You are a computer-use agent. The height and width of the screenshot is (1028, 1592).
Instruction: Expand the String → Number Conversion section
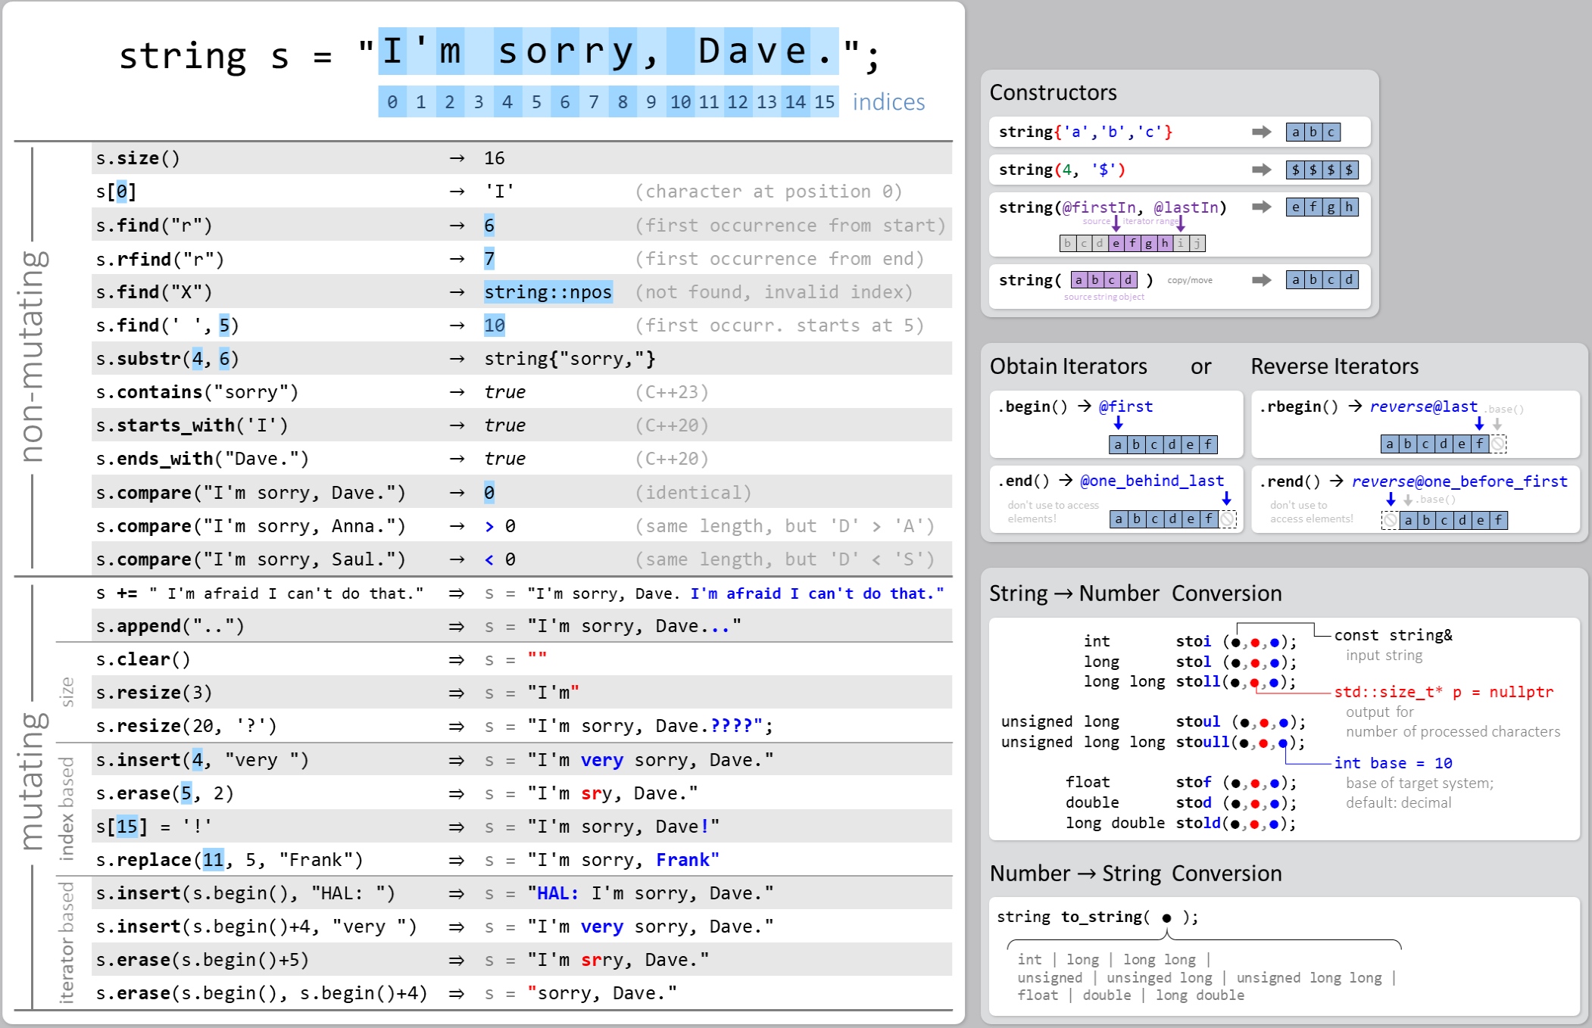pyautogui.click(x=1135, y=593)
